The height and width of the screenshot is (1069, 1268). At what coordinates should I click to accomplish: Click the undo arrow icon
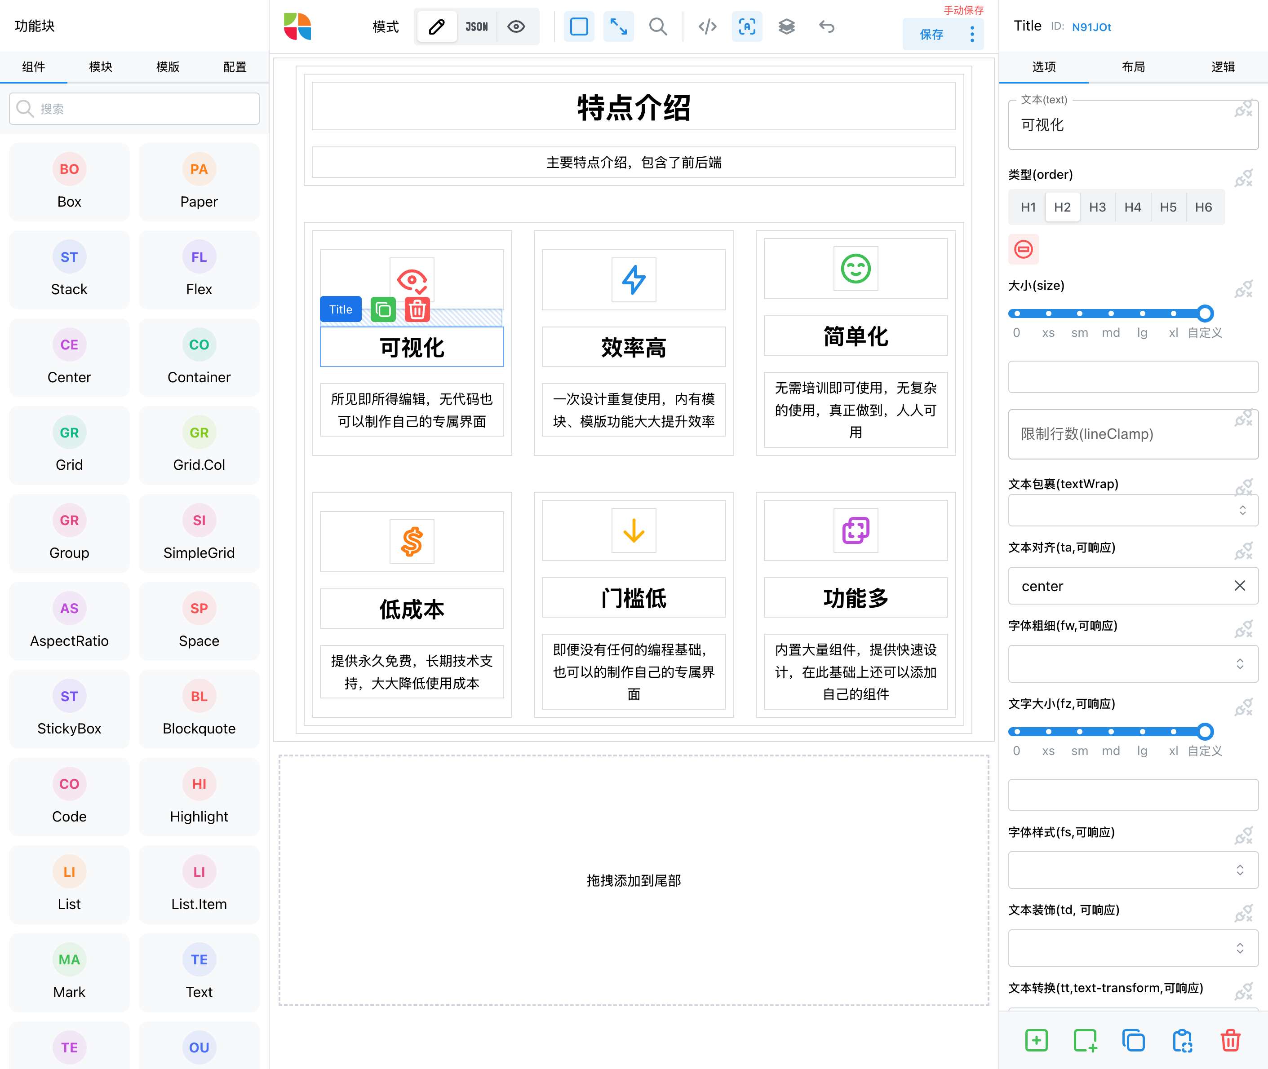[x=827, y=27]
